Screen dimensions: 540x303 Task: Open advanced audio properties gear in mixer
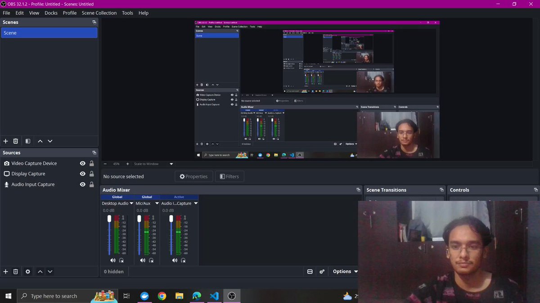point(322,272)
